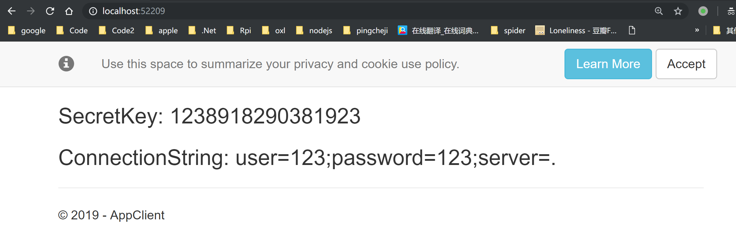Go to the browser home page

69,11
